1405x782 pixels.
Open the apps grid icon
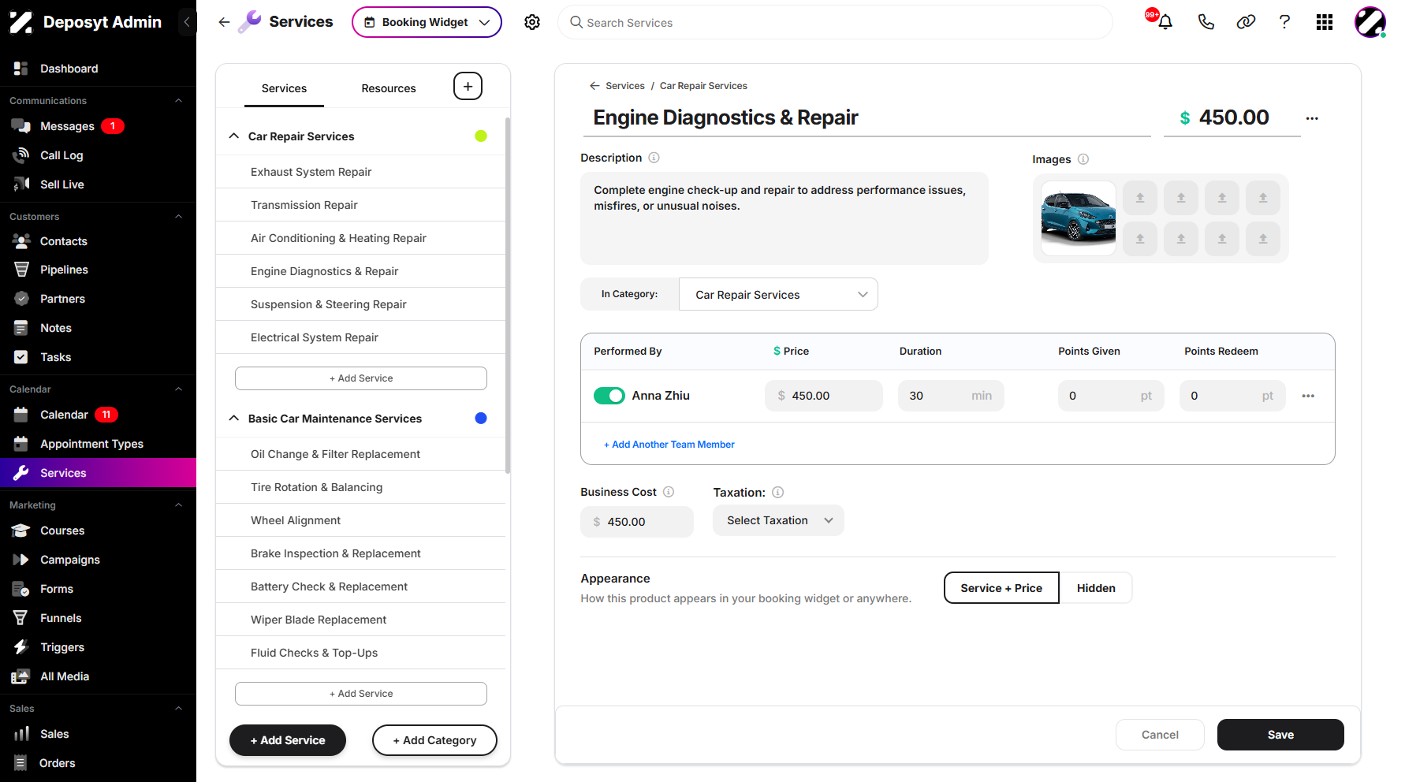1325,22
